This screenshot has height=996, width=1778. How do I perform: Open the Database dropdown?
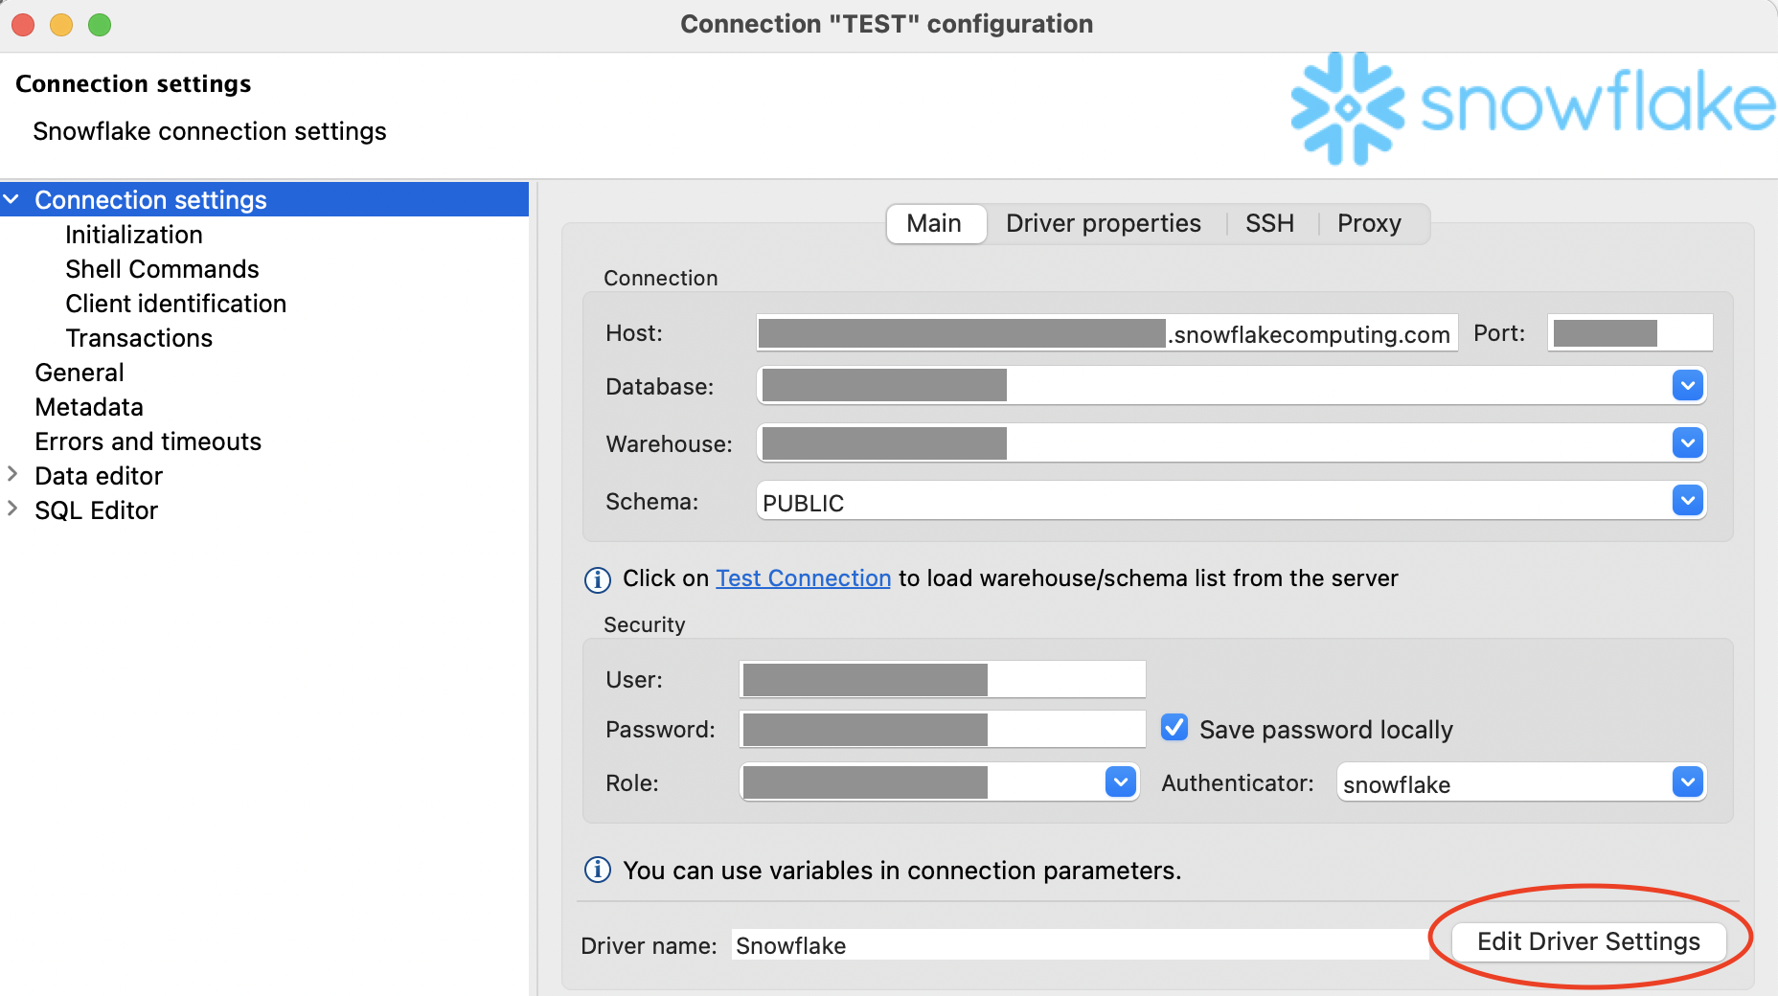pos(1688,385)
